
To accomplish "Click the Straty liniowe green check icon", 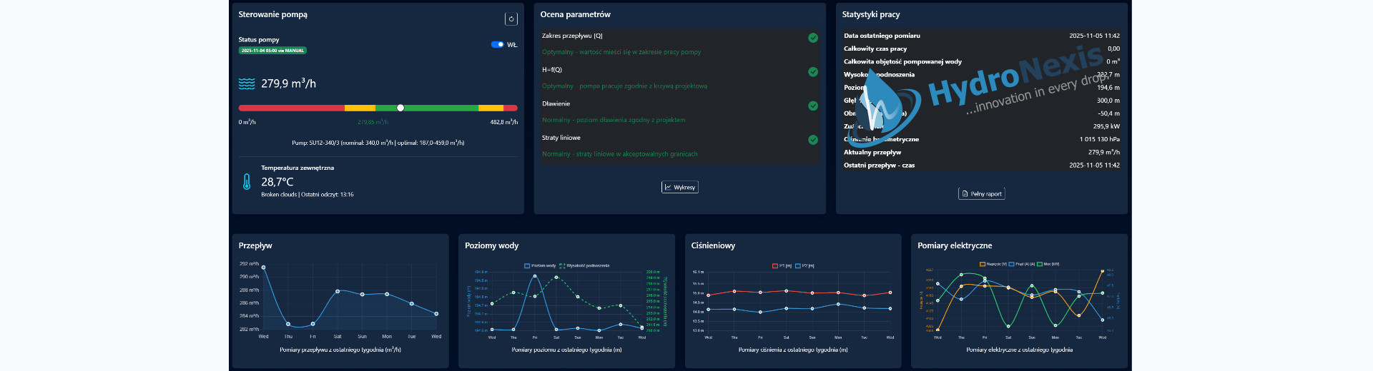I will (x=813, y=140).
